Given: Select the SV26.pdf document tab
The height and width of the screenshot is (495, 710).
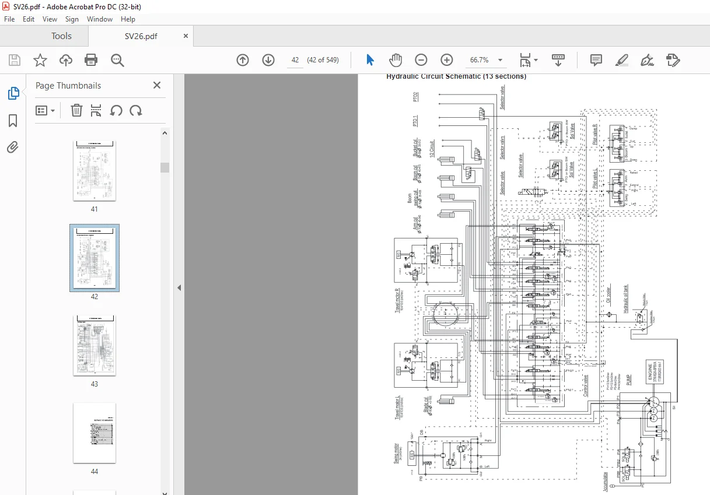Looking at the screenshot, I should pyautogui.click(x=141, y=36).
